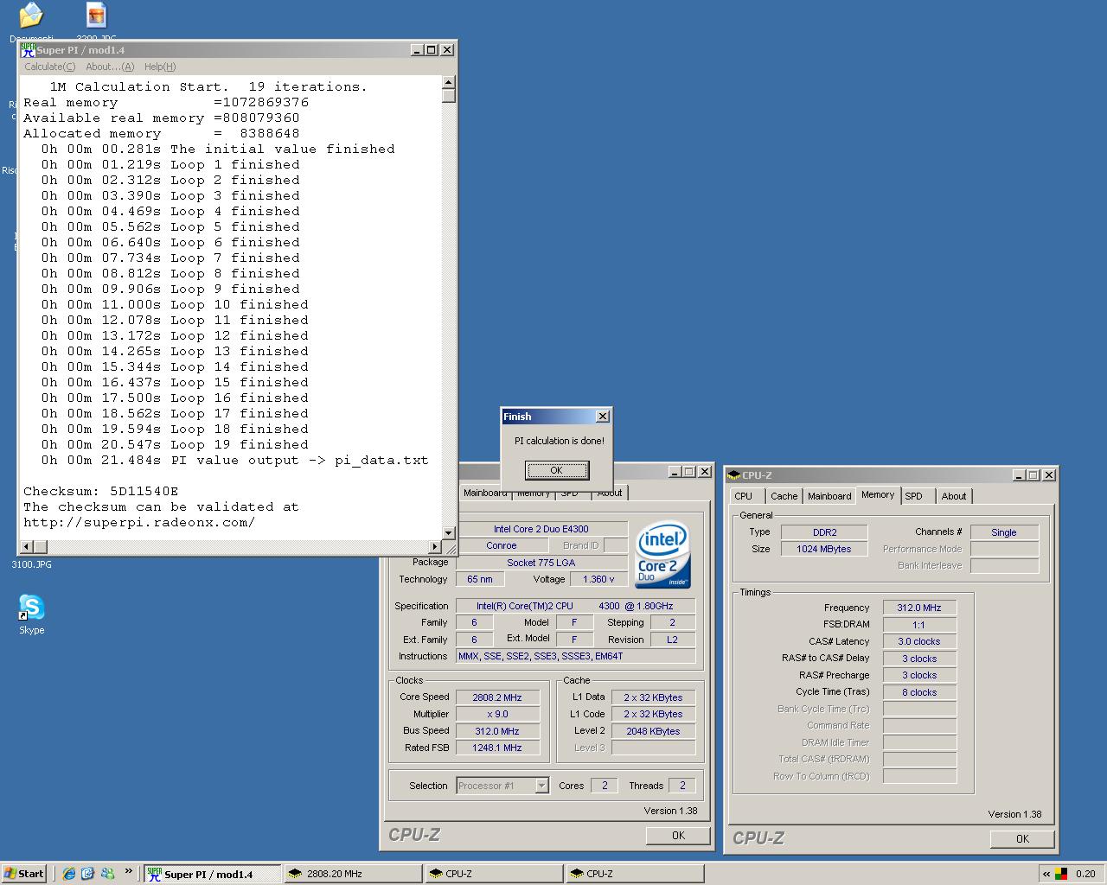
Task: Click Cores count field
Action: (x=605, y=786)
